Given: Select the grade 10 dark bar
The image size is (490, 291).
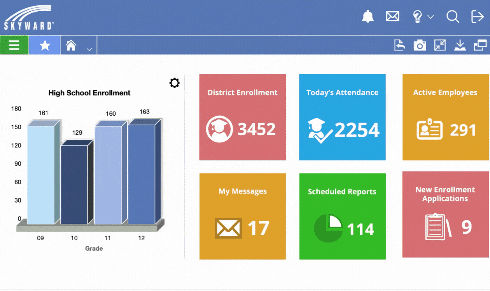Looking at the screenshot, I should tap(77, 182).
